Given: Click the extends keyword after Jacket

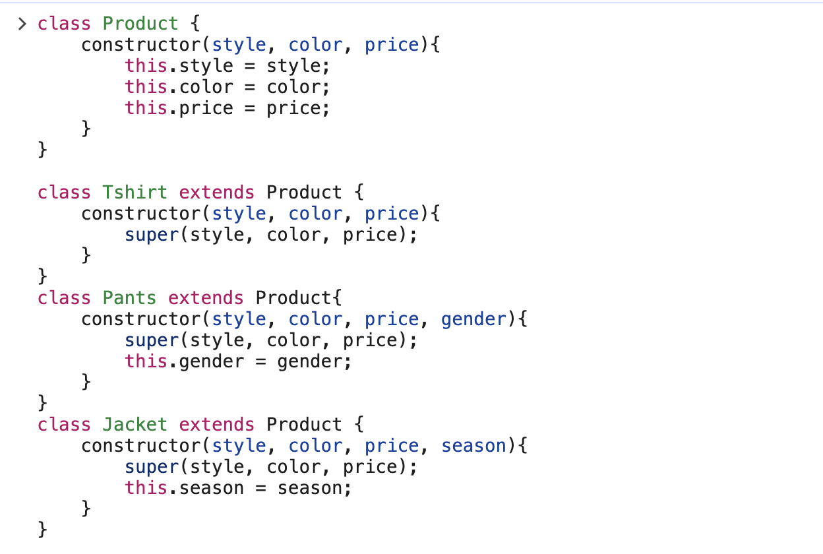Looking at the screenshot, I should (x=217, y=425).
